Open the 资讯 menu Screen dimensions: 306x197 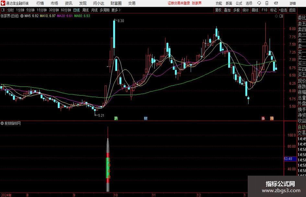pos(69,3)
